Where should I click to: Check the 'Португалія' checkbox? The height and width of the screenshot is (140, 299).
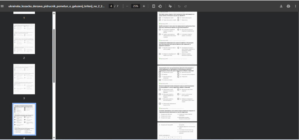coord(178,77)
